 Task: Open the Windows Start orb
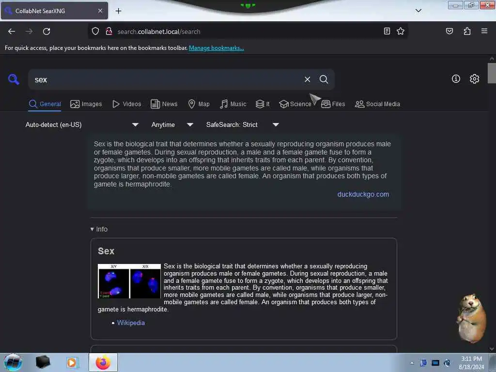coord(13,362)
